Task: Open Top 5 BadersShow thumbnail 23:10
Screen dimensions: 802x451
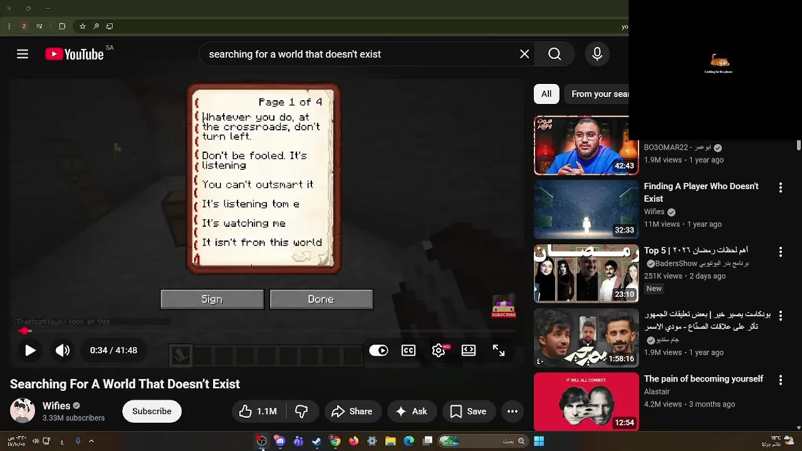Action: (x=586, y=274)
